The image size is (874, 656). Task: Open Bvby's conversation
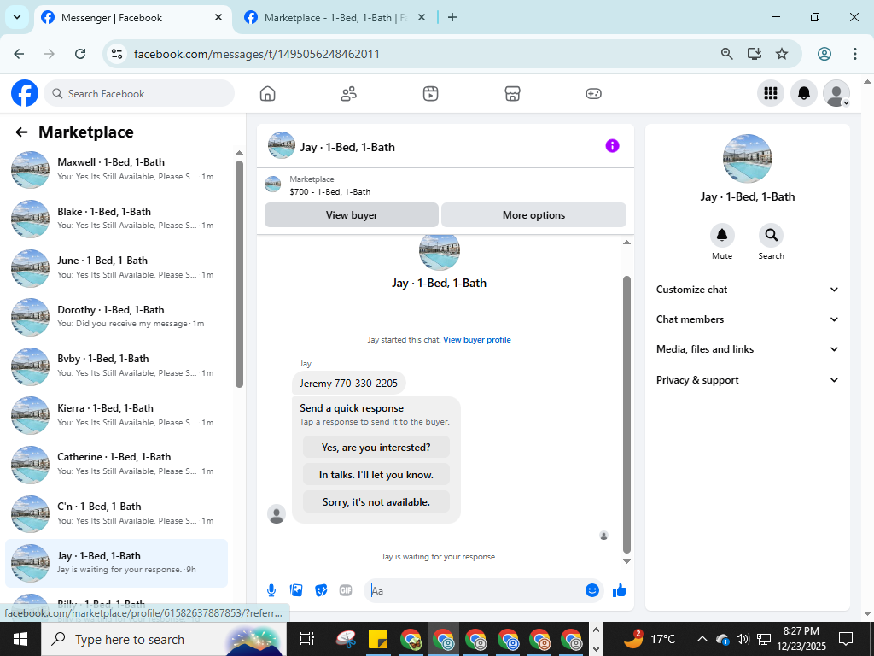pos(116,366)
